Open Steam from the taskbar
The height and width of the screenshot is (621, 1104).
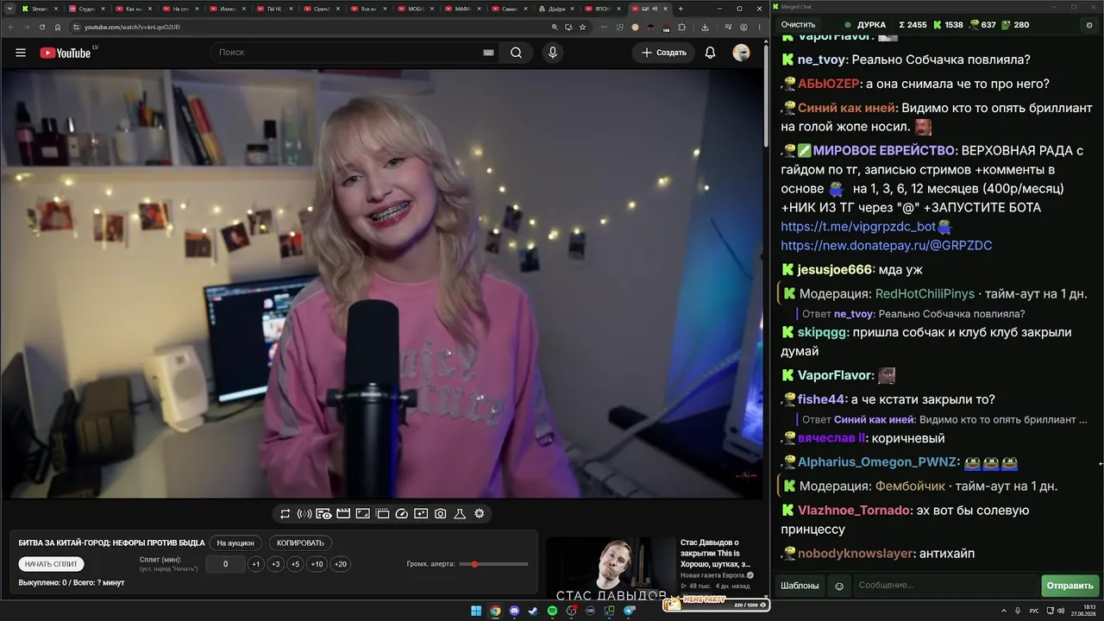pyautogui.click(x=534, y=611)
